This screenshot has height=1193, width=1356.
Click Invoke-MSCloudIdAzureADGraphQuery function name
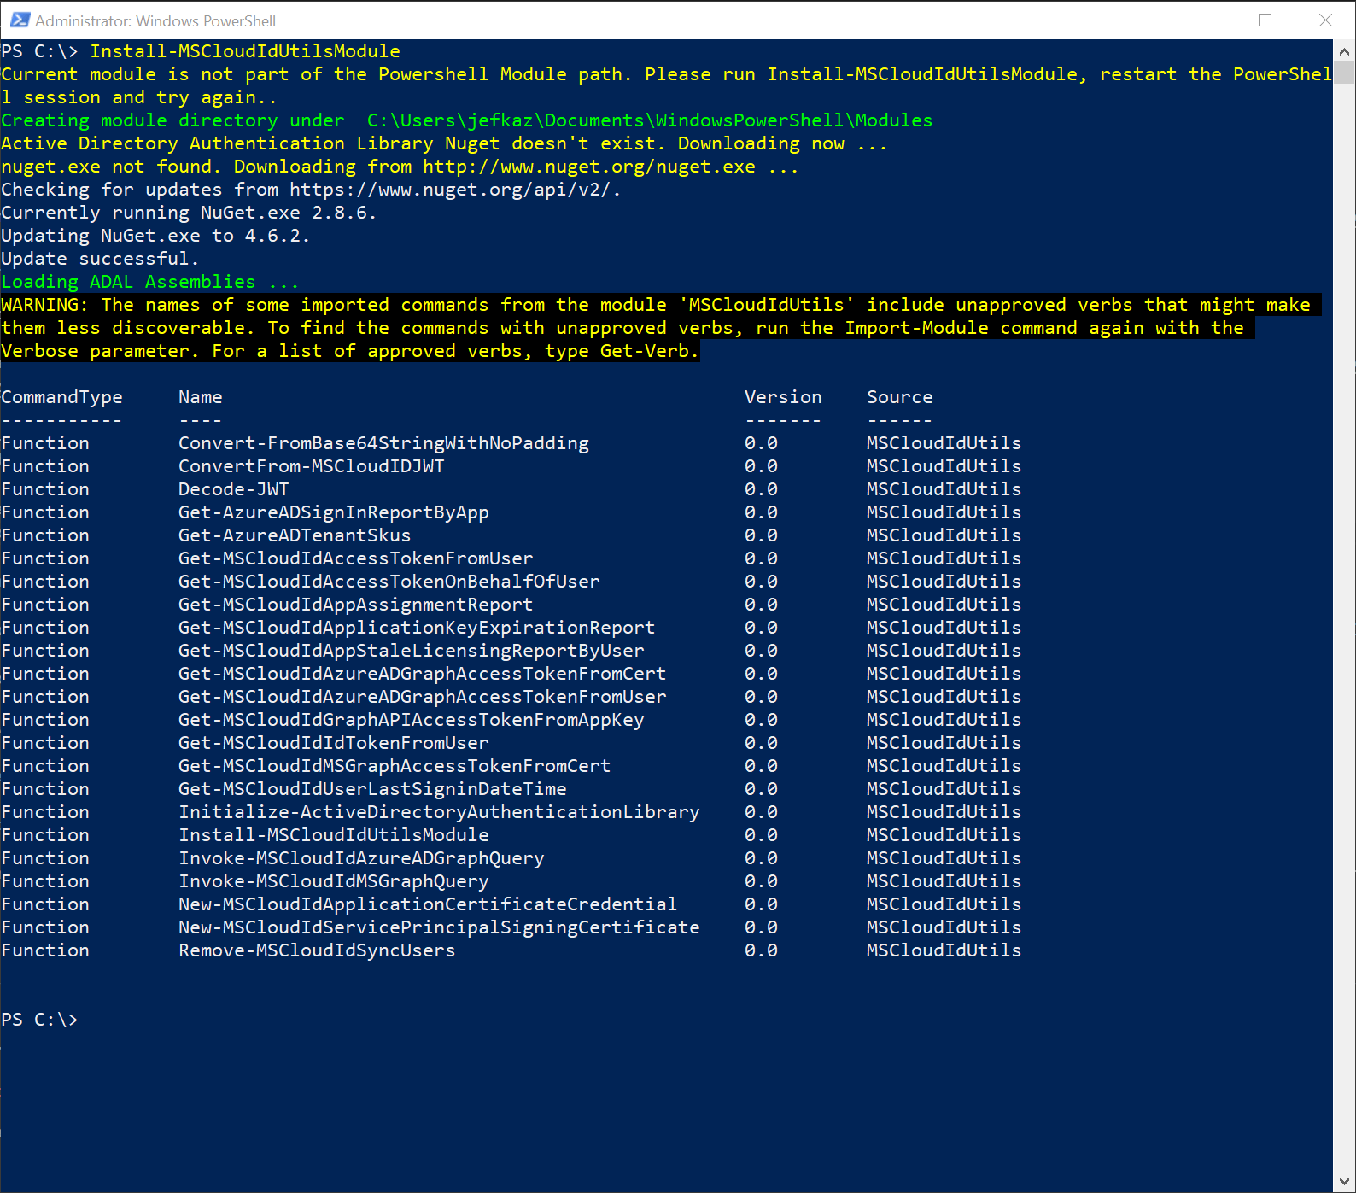point(361,858)
